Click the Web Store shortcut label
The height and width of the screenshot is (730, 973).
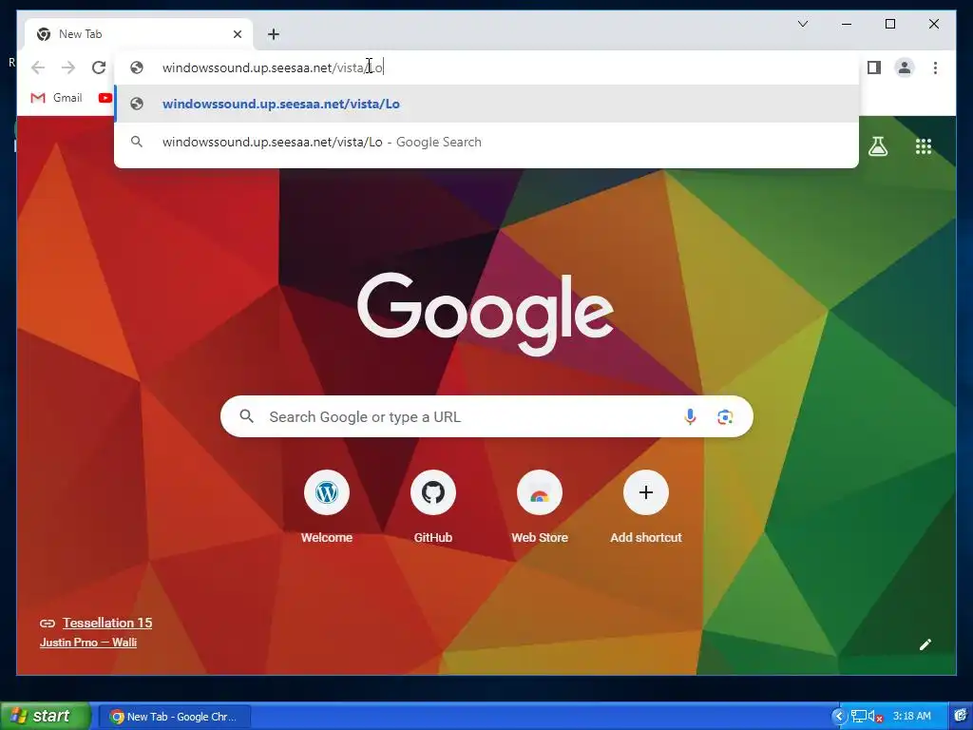point(540,538)
